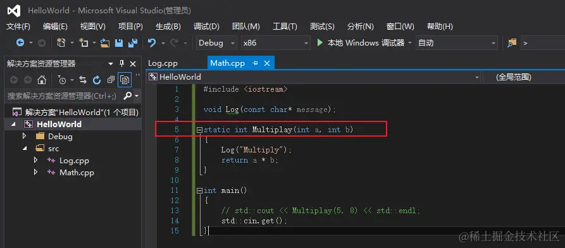565x248 pixels.
Task: Undo the last edit with the blue Undo arrow
Action: pyautogui.click(x=152, y=43)
